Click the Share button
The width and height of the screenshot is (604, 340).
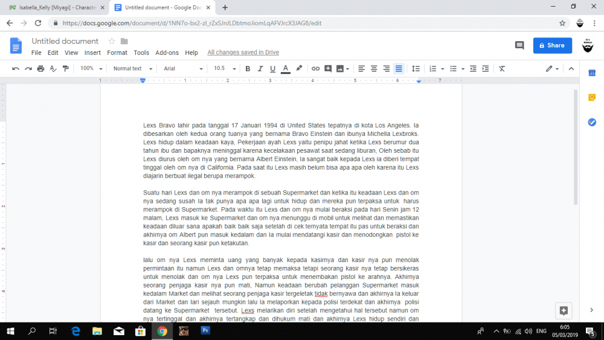553,45
